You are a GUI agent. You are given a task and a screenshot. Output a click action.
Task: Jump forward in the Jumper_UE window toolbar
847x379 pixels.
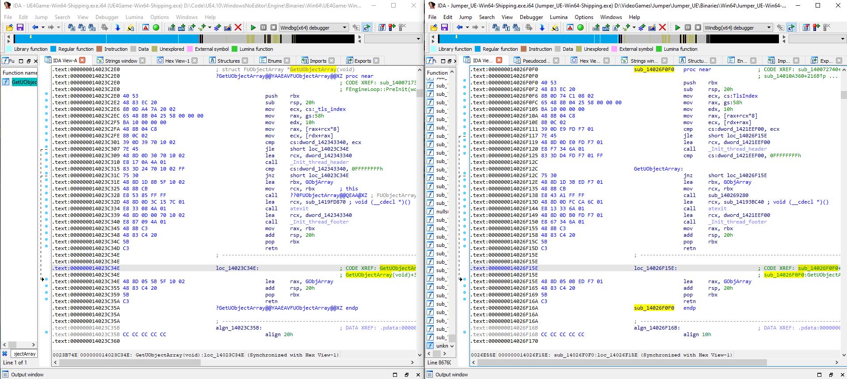(475, 27)
